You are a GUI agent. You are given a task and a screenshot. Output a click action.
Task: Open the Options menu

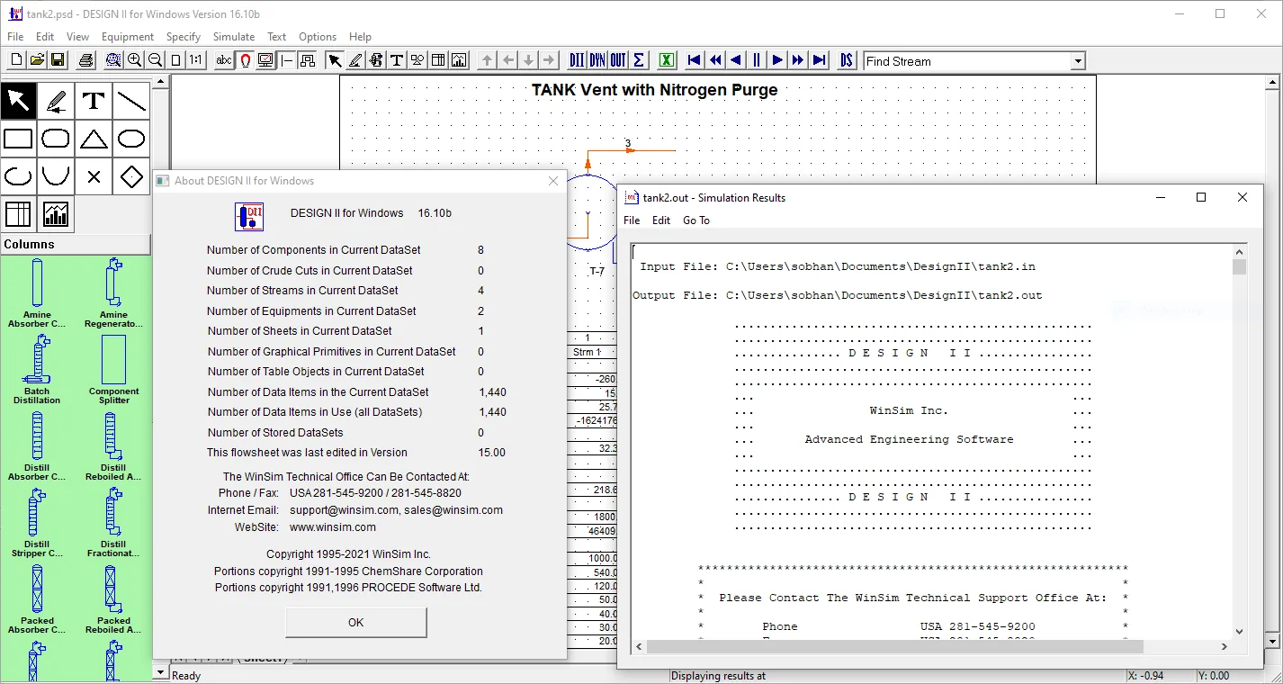click(x=318, y=37)
